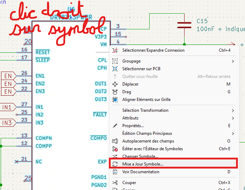Image resolution: width=245 pixels, height=190 pixels.
Task: Select Sélectionner/Expandre Connexion menu entry
Action: point(174,50)
